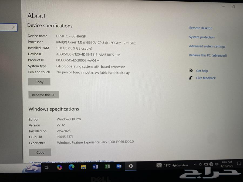Select the Device ID value A86051D5

click(x=88, y=55)
